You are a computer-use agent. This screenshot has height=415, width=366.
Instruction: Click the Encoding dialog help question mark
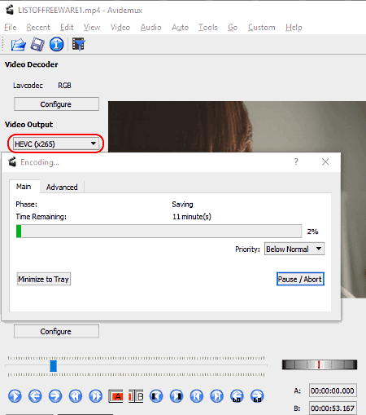(x=296, y=161)
